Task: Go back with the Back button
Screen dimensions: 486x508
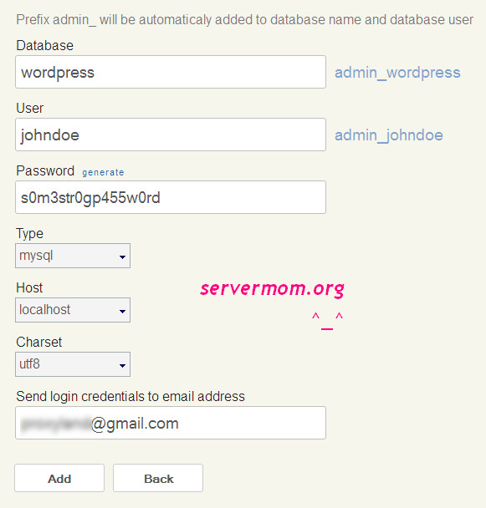Action: pyautogui.click(x=158, y=478)
